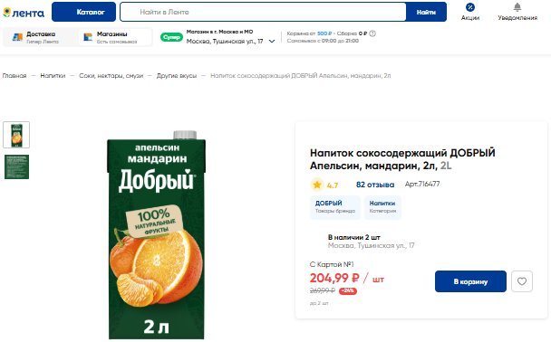Open the Лента logo home link

click(x=24, y=13)
